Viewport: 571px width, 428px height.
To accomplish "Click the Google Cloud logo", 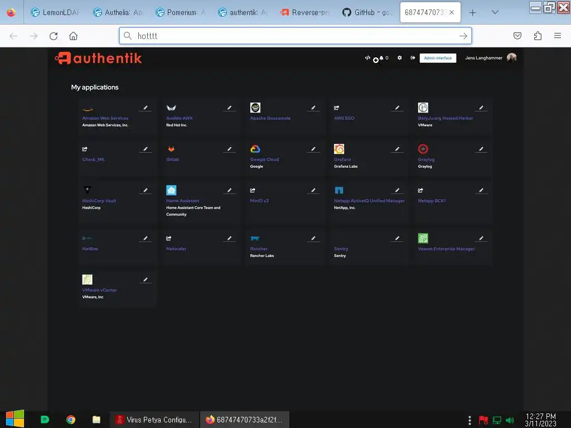I will [x=255, y=149].
